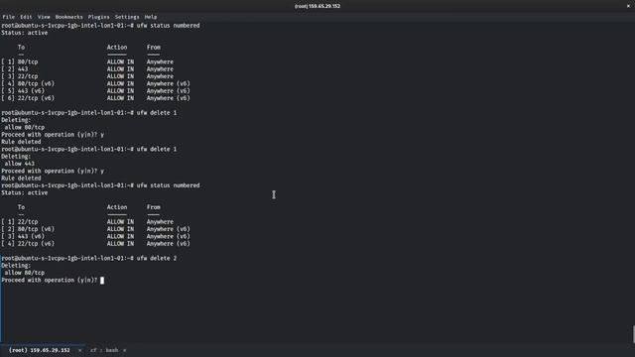Image resolution: width=635 pixels, height=357 pixels.
Task: Open the Plugins menu
Action: coord(99,17)
